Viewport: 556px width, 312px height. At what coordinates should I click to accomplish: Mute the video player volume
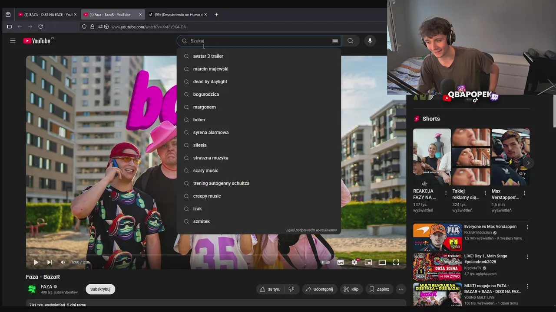point(63,262)
